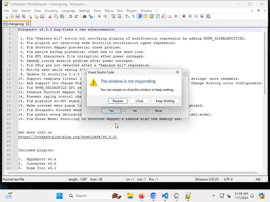The height and width of the screenshot is (202, 270).
Task: Toggle Monitoring eye icon in toolbar
Action: click(176, 17)
